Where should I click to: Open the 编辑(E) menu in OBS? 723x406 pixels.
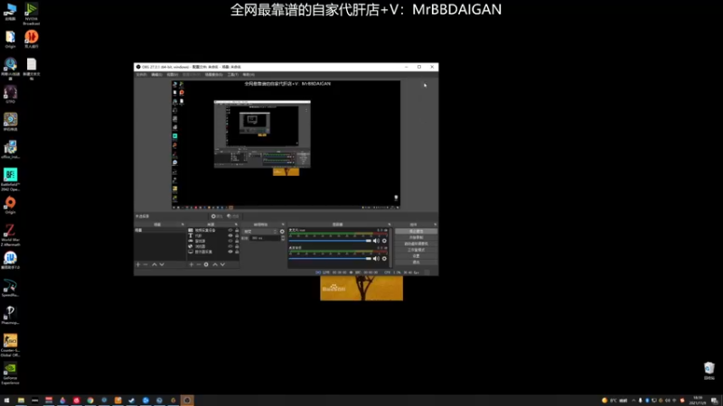tap(156, 75)
